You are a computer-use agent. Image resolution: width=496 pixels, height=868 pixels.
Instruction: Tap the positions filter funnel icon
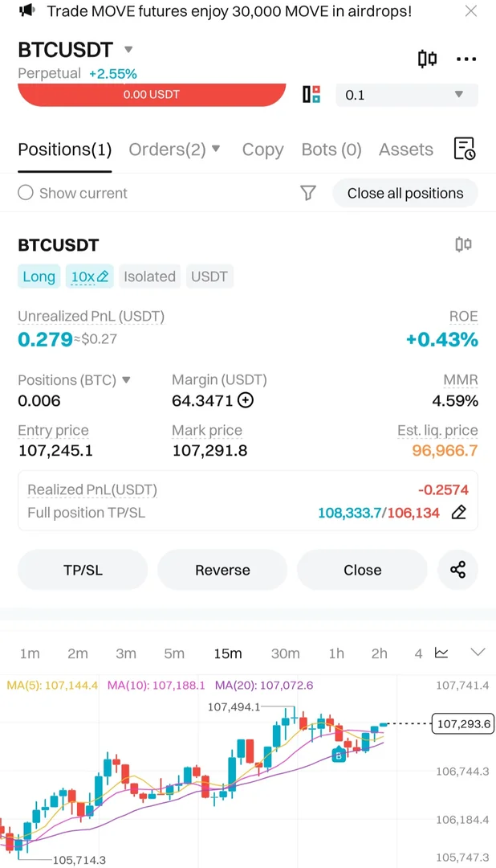(308, 193)
